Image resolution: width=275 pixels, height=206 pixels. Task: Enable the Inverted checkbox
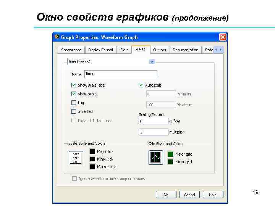74,111
